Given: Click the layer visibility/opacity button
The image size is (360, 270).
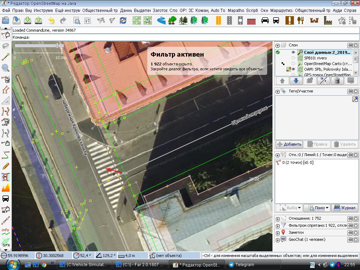Looking at the screenshot, I should click(323, 81).
